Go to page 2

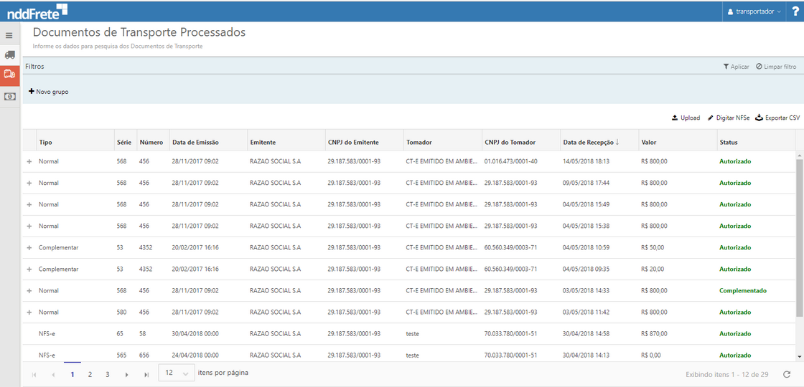click(90, 374)
